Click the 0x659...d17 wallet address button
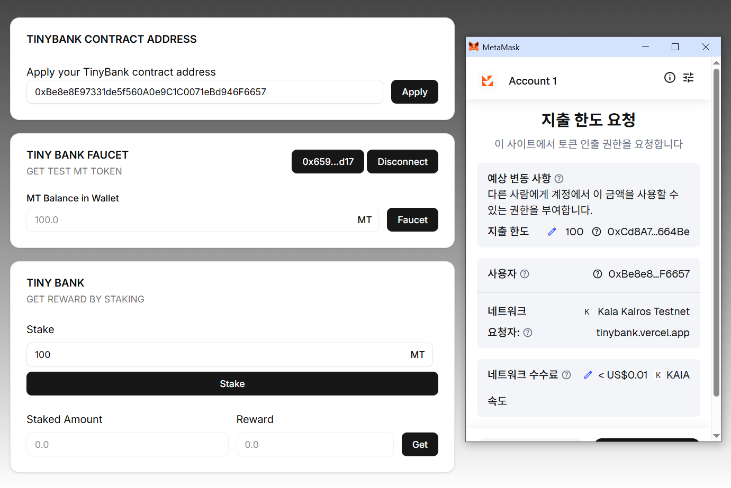This screenshot has width=731, height=488. 328,162
